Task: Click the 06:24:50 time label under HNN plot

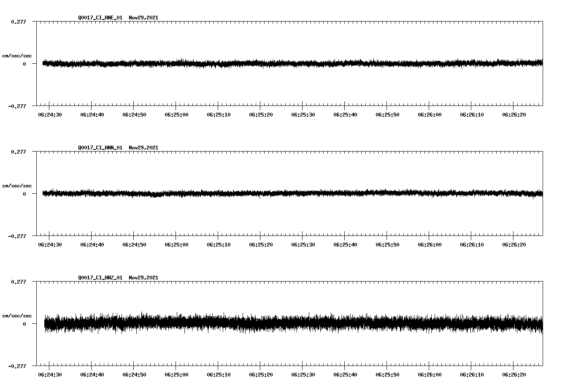Action: (x=134, y=244)
